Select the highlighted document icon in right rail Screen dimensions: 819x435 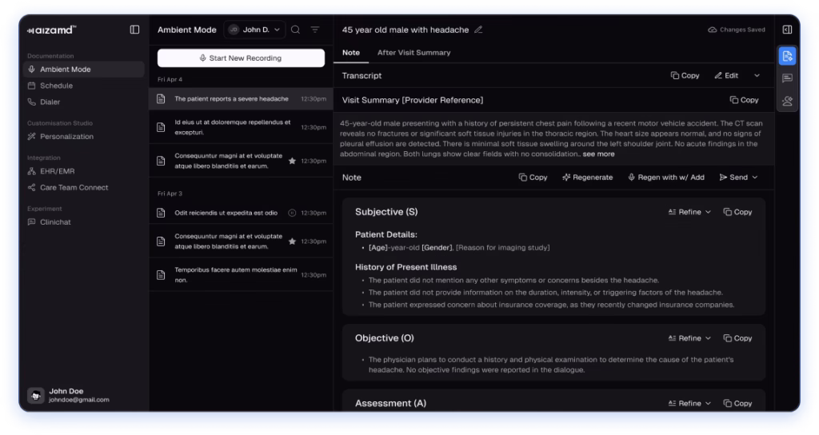[x=787, y=56]
